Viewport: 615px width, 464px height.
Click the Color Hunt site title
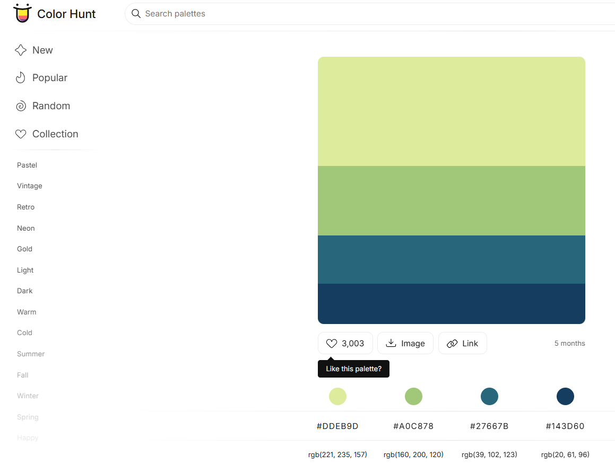66,14
